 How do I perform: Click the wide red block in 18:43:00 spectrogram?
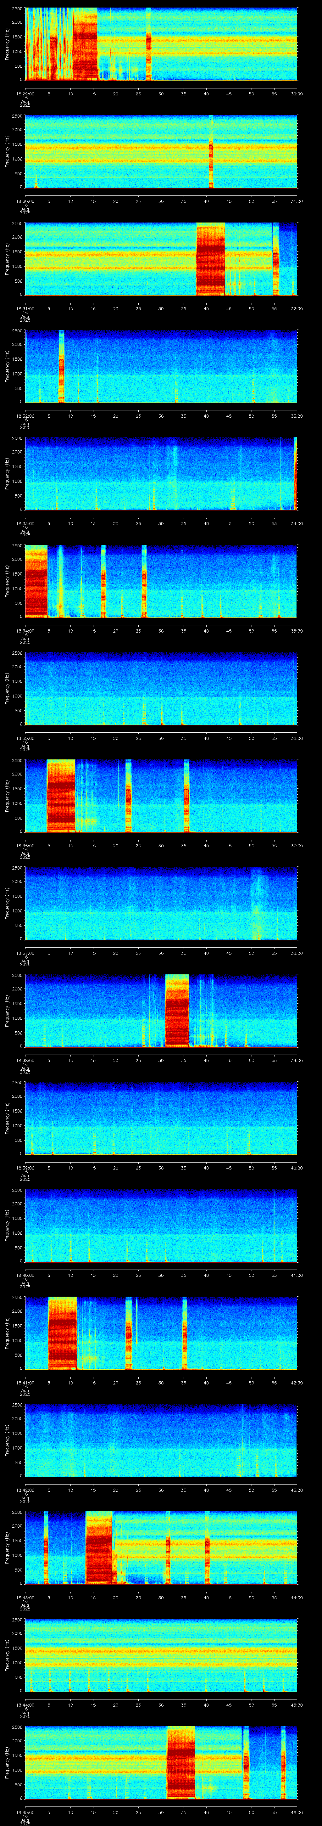click(x=99, y=1547)
